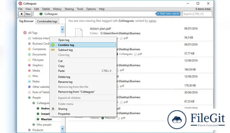Click the Action plan.pdf file name
Screen dimensions: 230x133
click(100, 29)
